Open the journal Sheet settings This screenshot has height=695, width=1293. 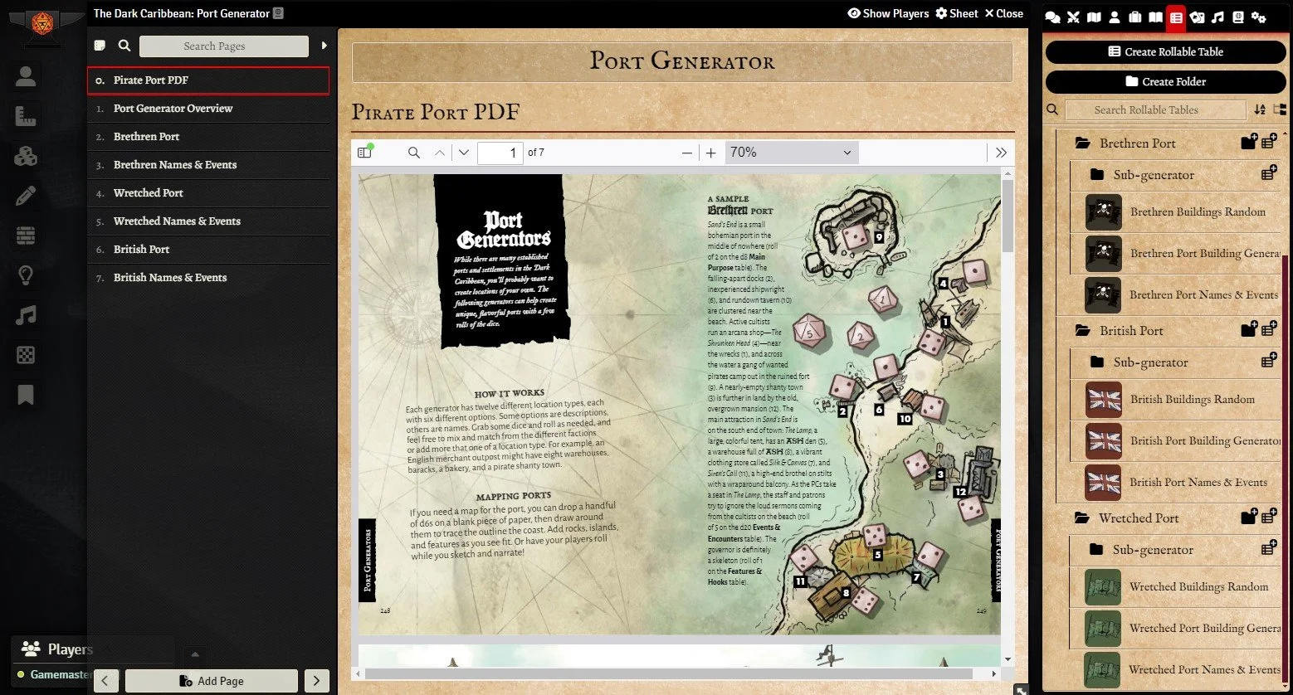point(957,13)
